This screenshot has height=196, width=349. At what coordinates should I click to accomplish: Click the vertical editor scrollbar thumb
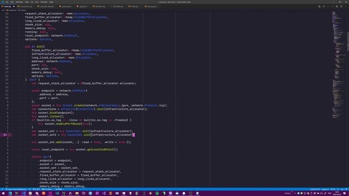(x=348, y=41)
